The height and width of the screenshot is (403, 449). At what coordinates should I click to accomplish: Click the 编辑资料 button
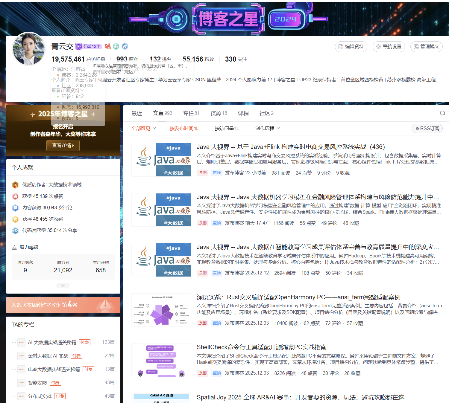point(351,47)
